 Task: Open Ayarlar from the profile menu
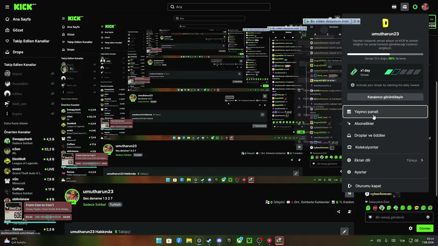tap(385, 172)
